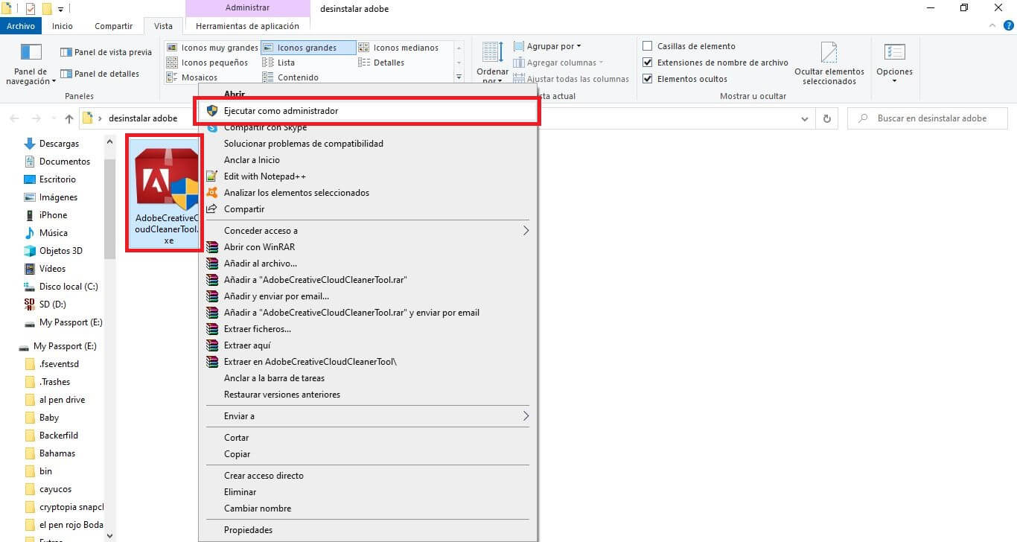The height and width of the screenshot is (542, 1017).
Task: Toggle Elementos ocultos checkbox
Action: tap(647, 79)
